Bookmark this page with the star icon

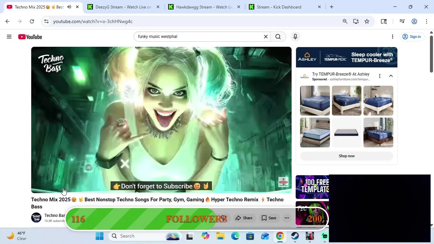pos(367,21)
